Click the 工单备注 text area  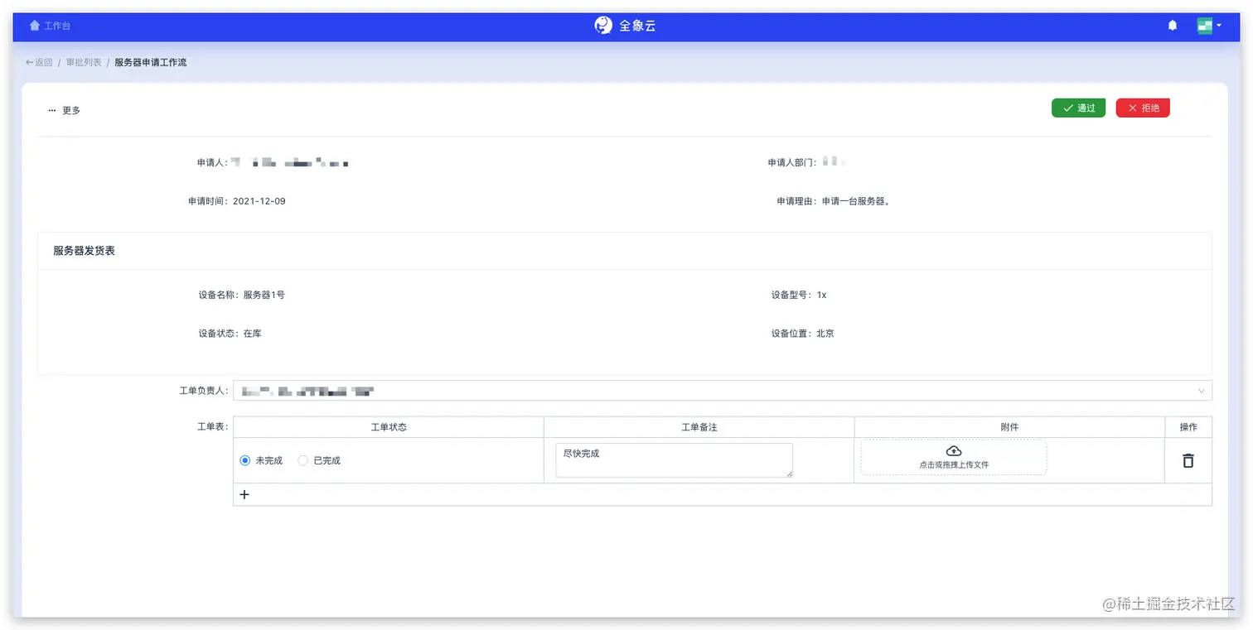click(x=674, y=460)
